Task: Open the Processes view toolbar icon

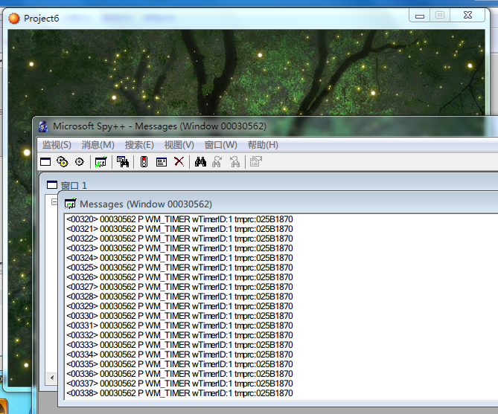Action: [x=63, y=162]
